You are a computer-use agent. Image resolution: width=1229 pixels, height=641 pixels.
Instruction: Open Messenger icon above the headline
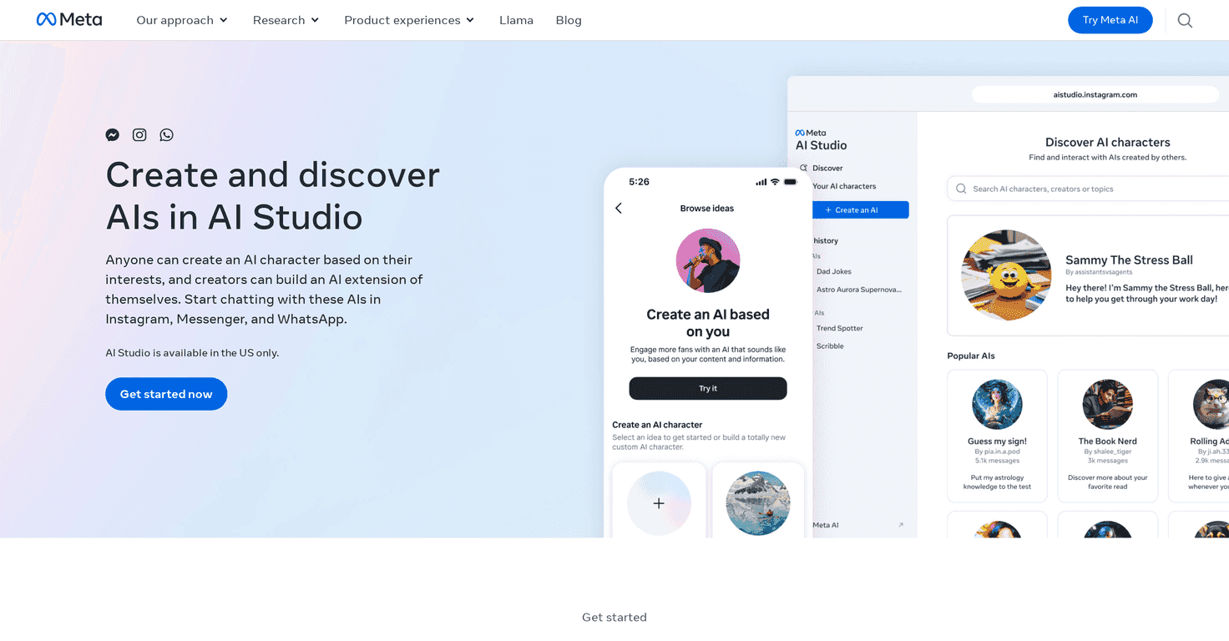pyautogui.click(x=112, y=134)
